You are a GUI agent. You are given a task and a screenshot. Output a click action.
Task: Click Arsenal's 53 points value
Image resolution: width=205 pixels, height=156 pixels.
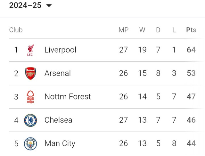click(191, 73)
